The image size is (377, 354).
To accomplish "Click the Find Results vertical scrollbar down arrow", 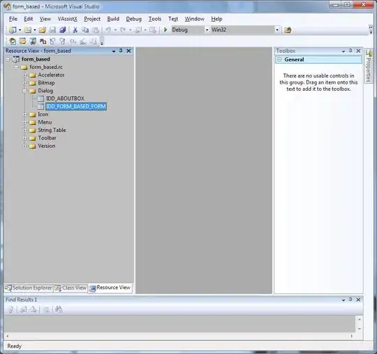I will point(360,328).
